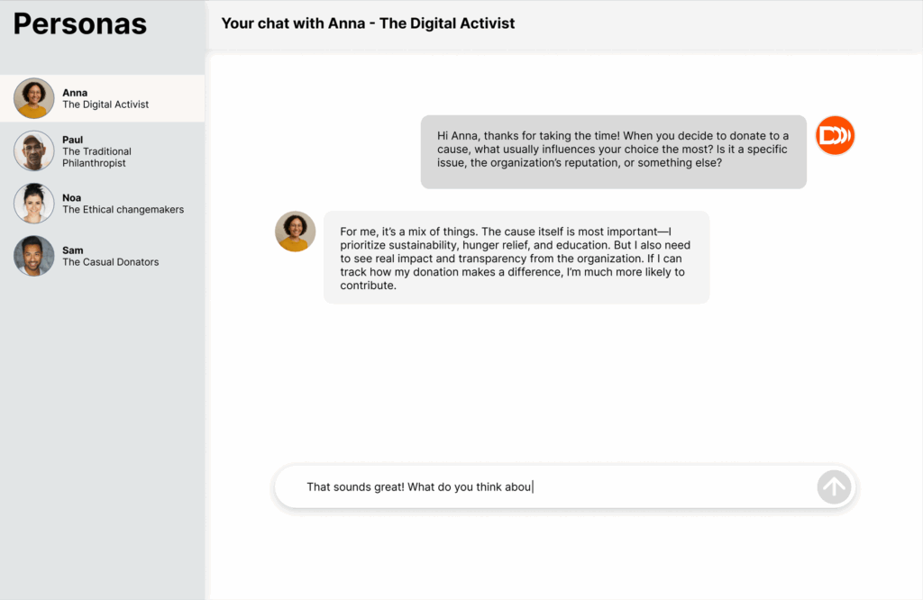
Task: Click the outgoing question message bubble
Action: pos(613,150)
